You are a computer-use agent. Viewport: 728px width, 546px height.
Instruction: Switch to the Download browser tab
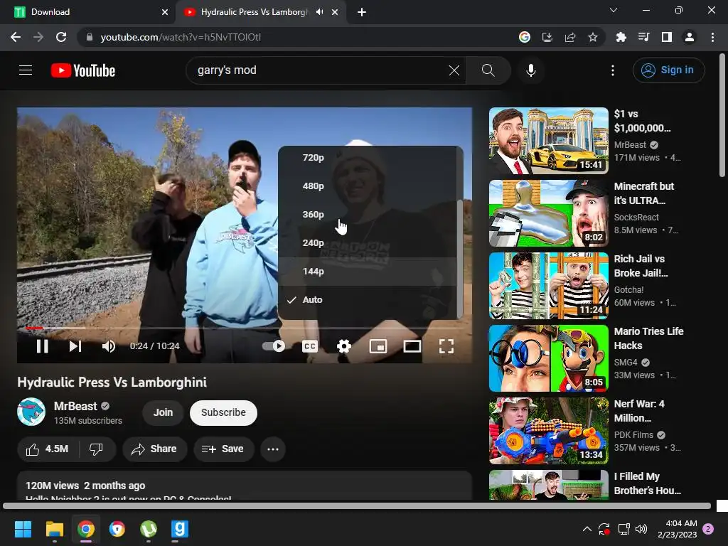click(x=88, y=12)
